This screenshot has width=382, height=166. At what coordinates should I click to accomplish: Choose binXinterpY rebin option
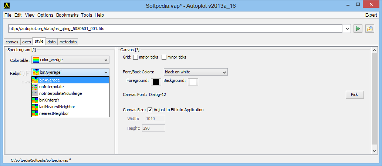pos(70,100)
